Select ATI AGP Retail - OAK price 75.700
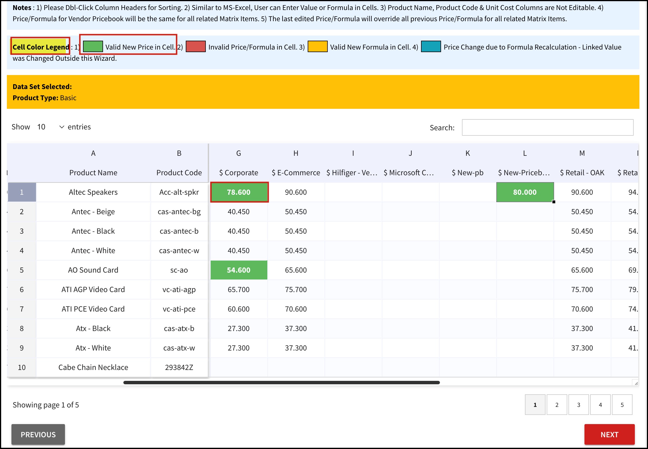Screen dimensions: 648x449 [x=582, y=290]
